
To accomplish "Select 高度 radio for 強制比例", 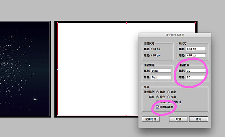I will coord(168,92).
